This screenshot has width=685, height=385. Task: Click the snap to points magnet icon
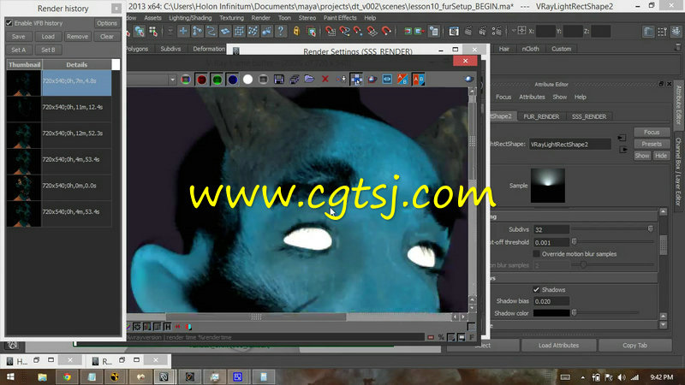pyautogui.click(x=358, y=31)
